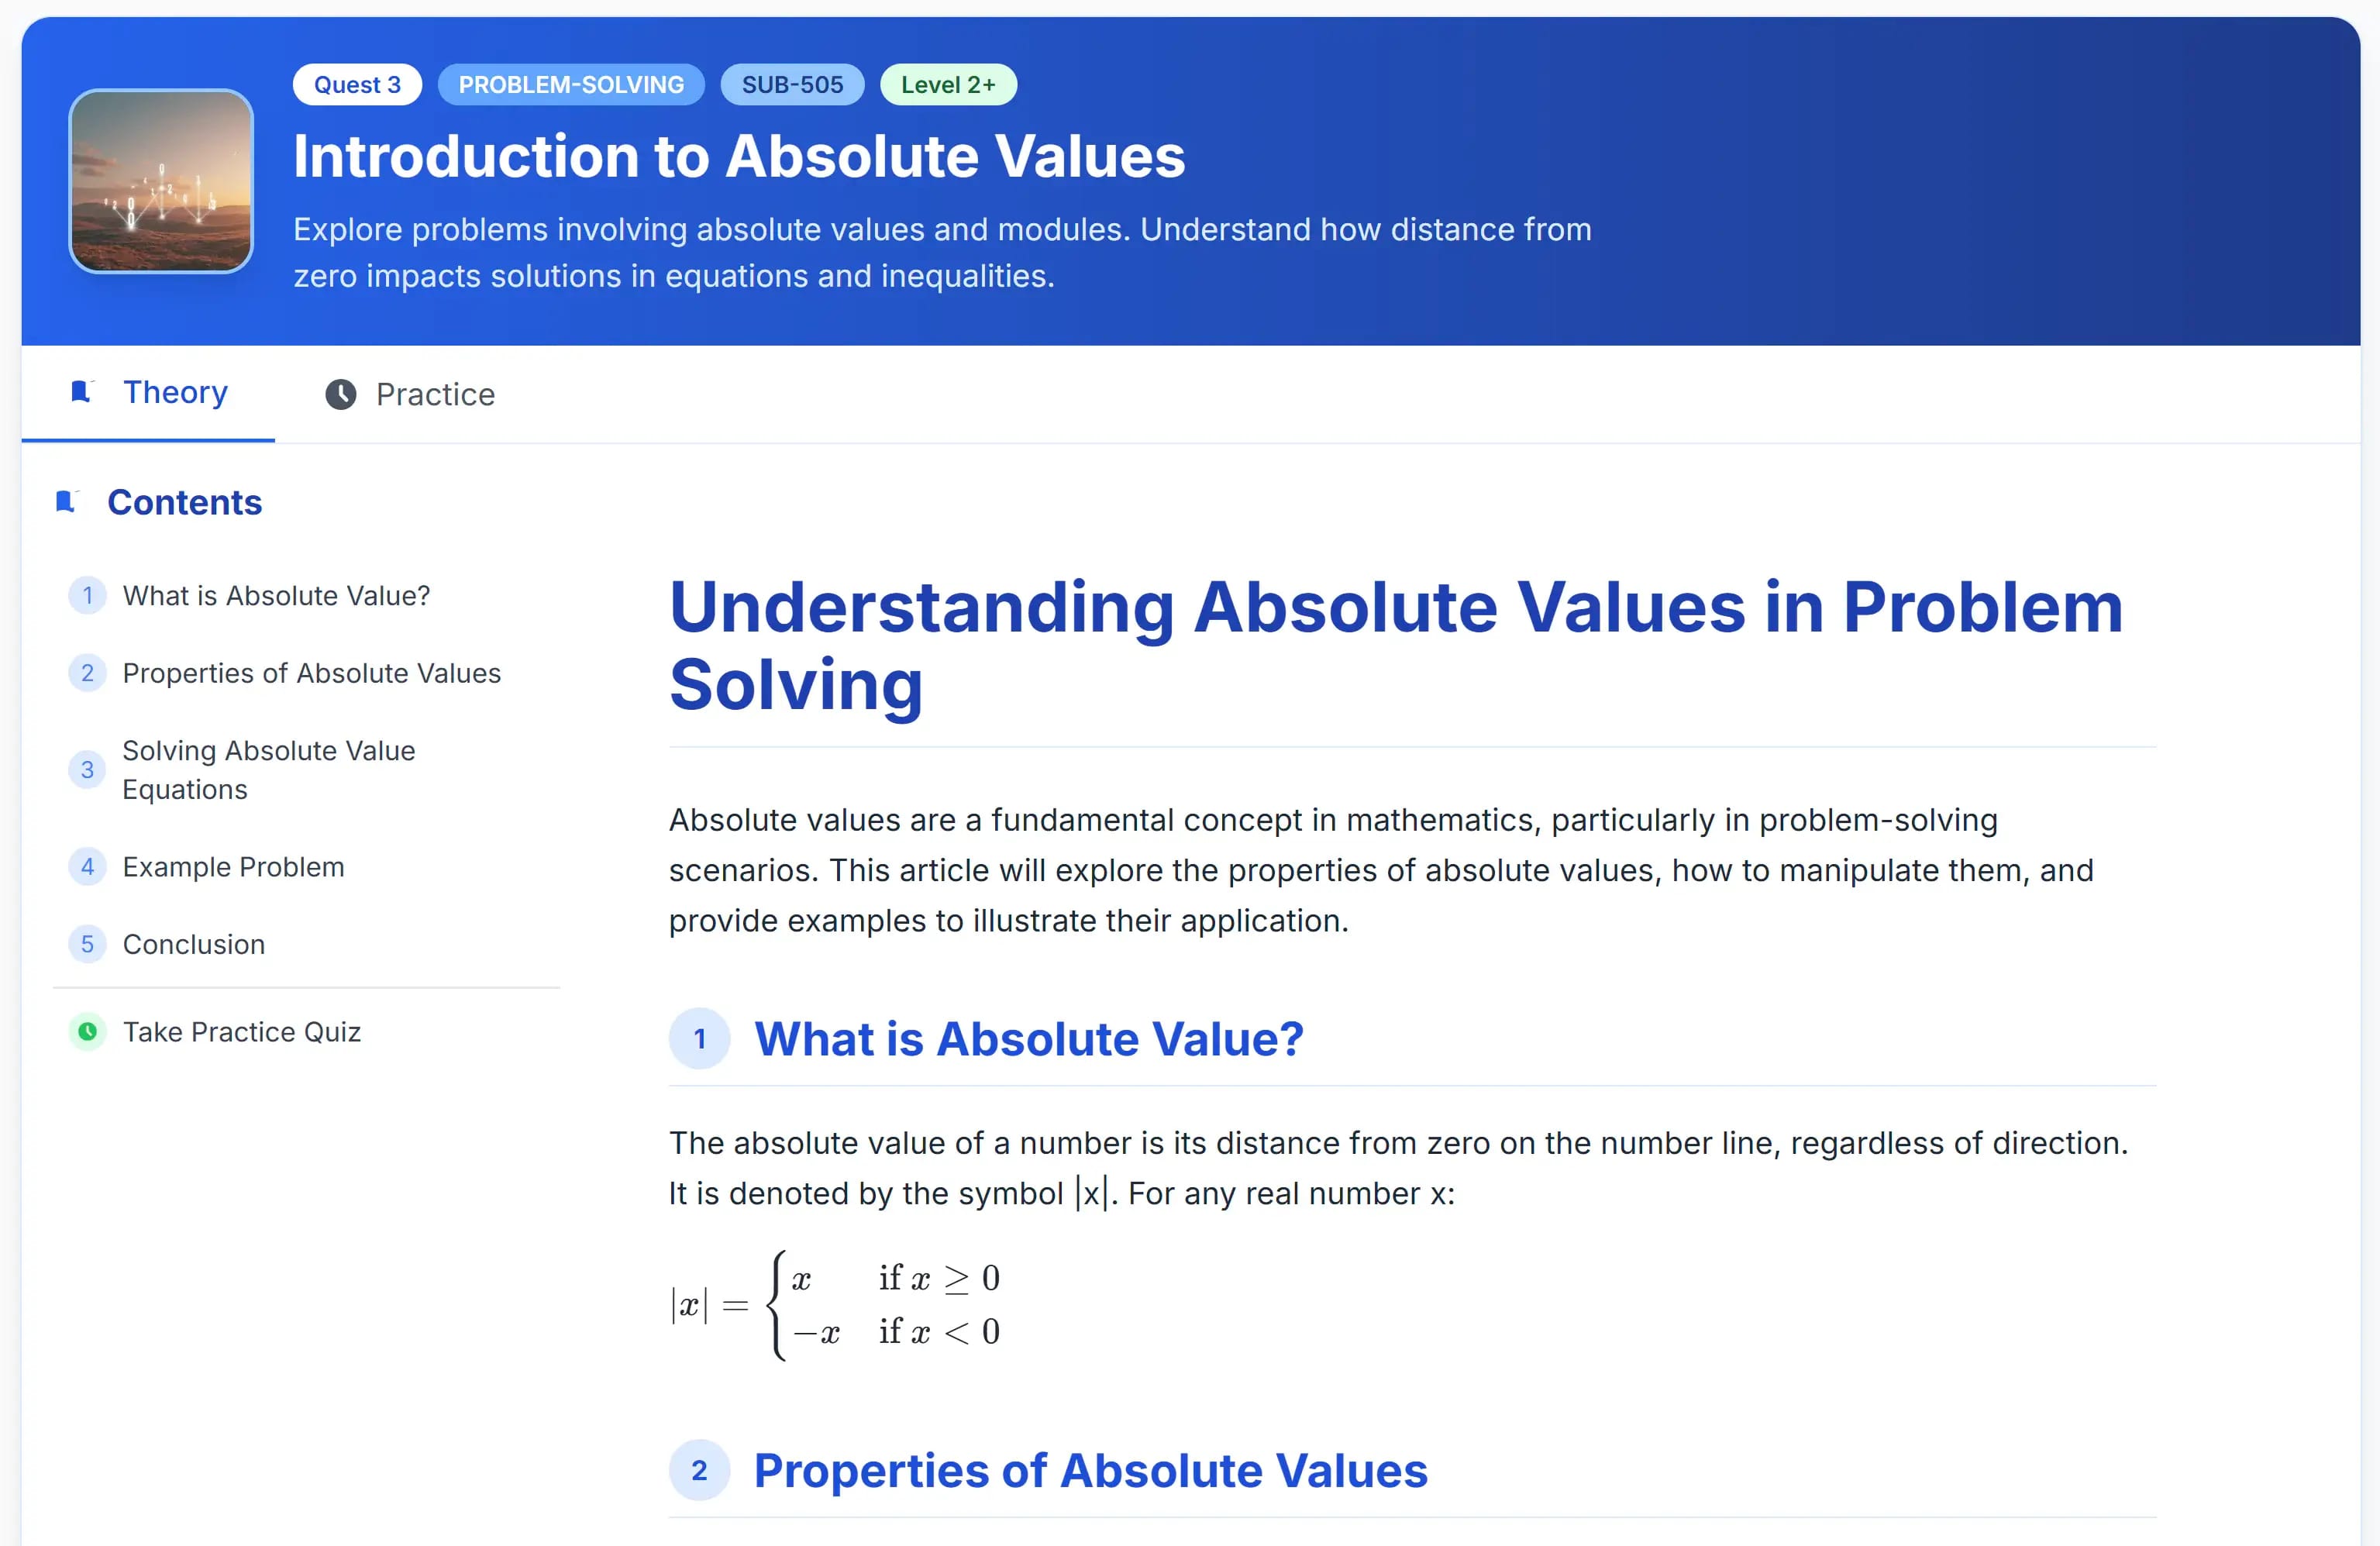
Task: Click the number 4 badge in Contents
Action: (88, 867)
